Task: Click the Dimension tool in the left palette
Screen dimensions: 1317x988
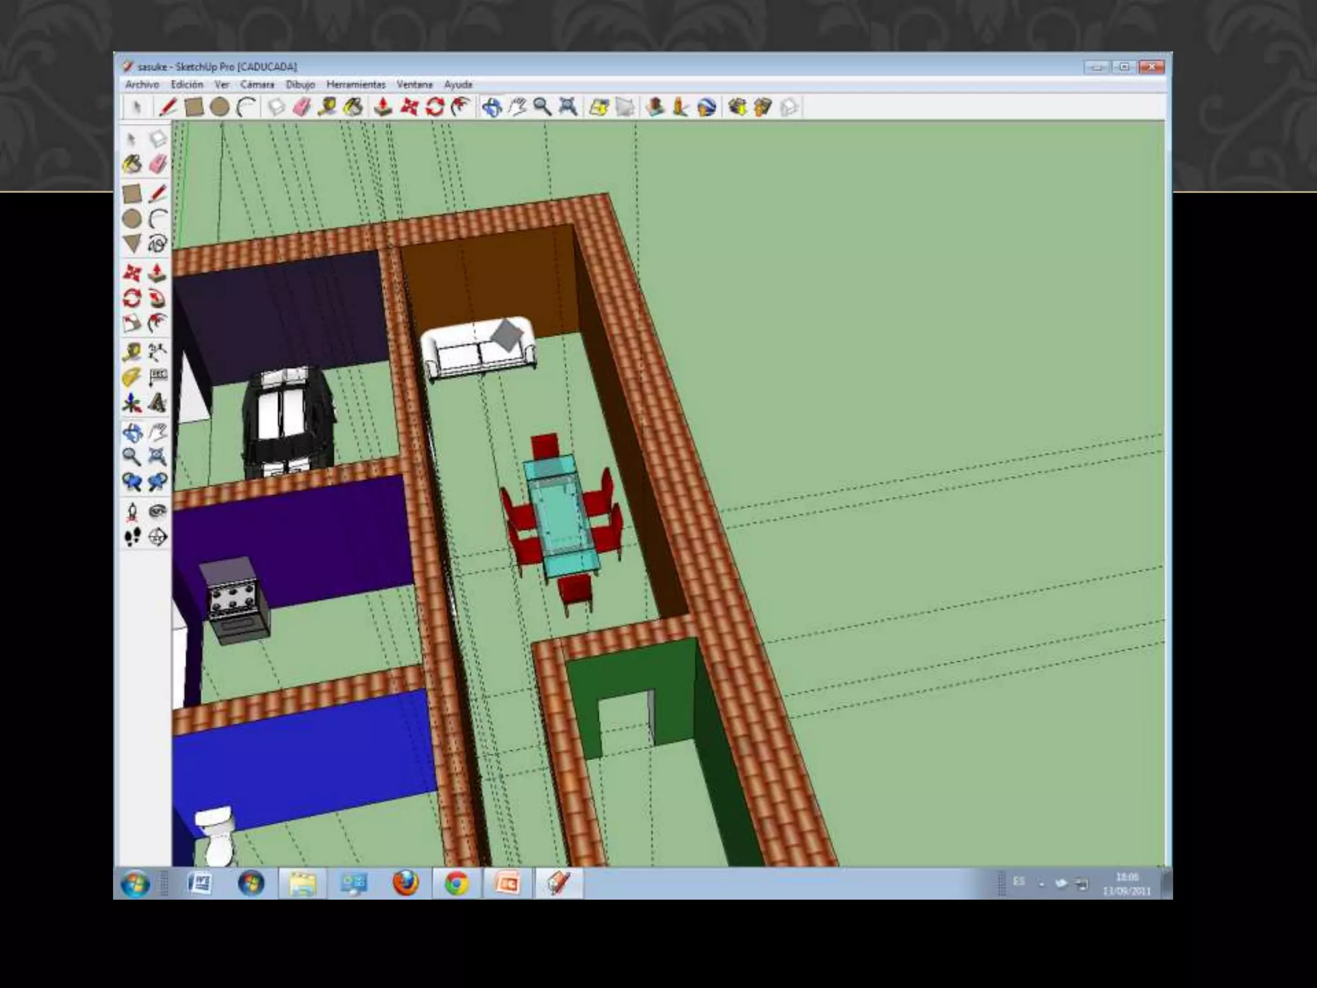Action: coord(158,352)
